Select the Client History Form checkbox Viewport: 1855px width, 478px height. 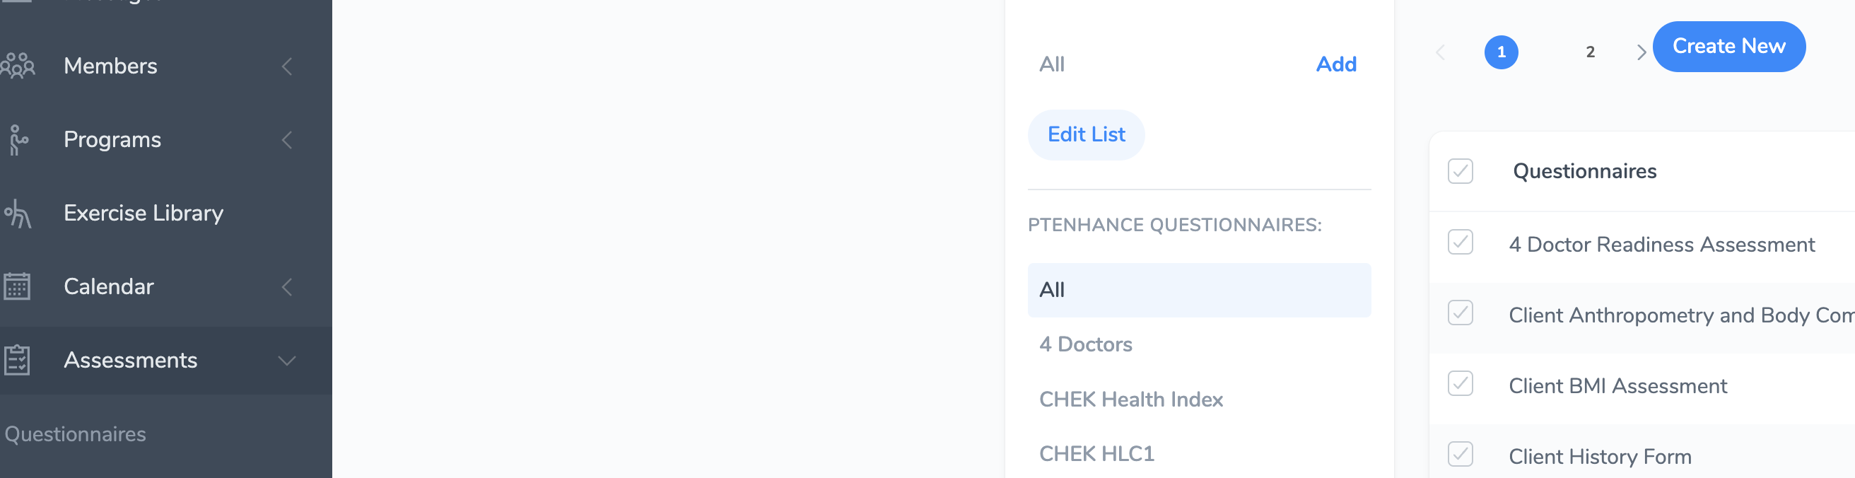[1460, 454]
